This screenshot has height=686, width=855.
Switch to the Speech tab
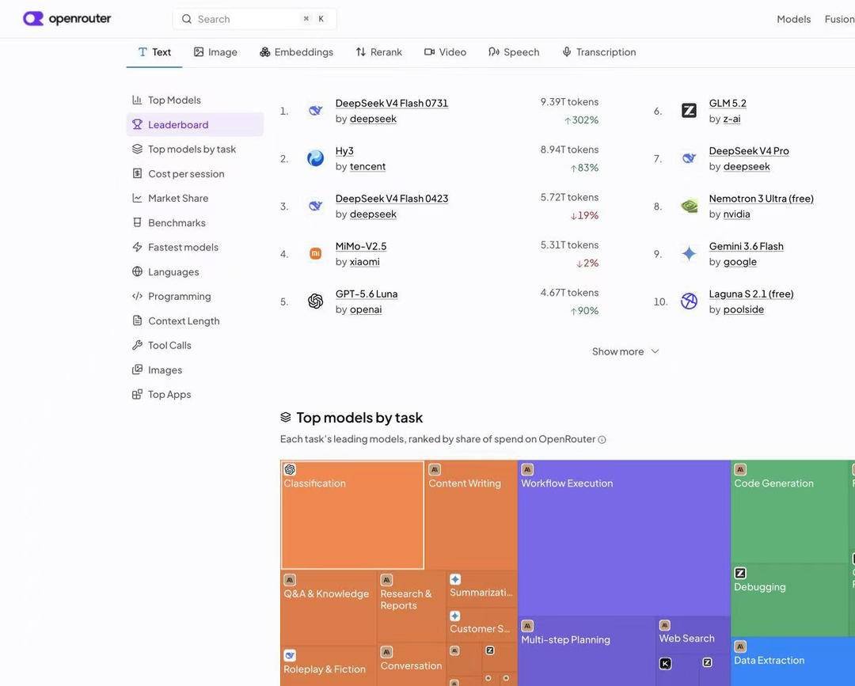[x=514, y=52]
